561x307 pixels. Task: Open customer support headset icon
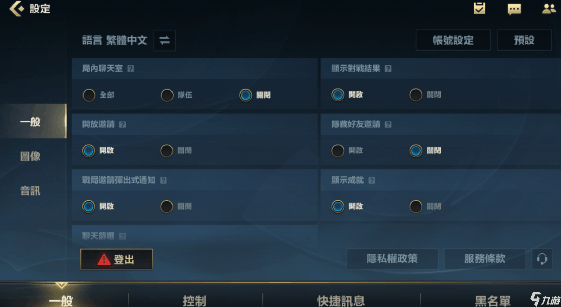click(x=542, y=259)
